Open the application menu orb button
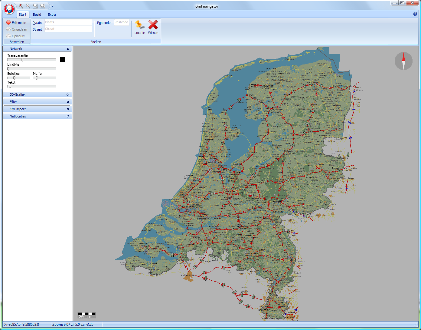The width and height of the screenshot is (421, 330). click(9, 9)
